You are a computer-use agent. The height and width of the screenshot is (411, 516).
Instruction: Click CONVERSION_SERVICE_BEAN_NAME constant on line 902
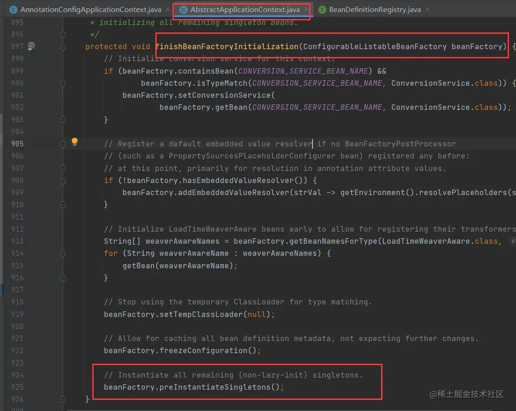(x=317, y=107)
